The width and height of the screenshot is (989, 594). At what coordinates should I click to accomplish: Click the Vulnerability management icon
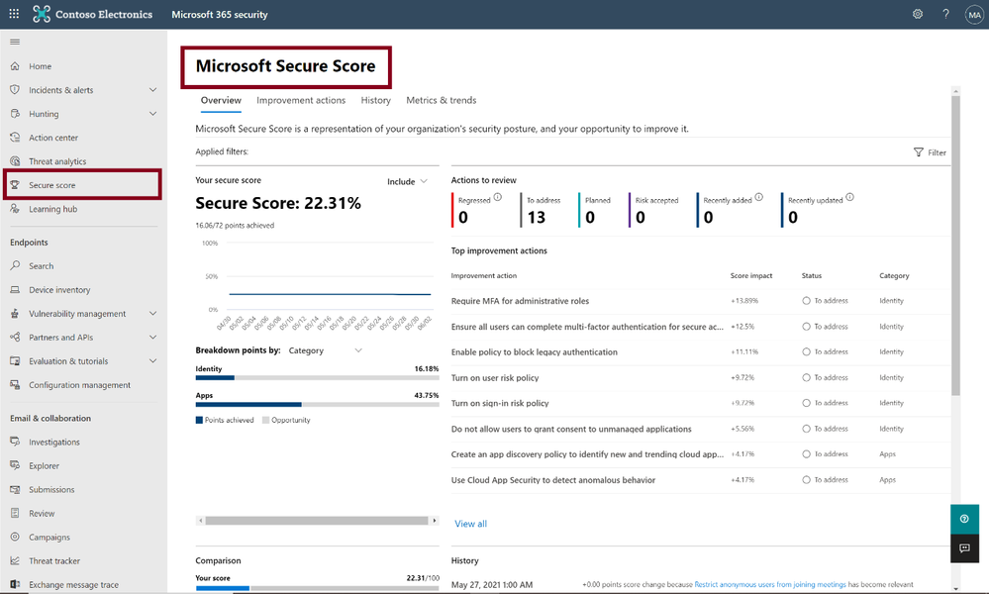[x=15, y=314]
